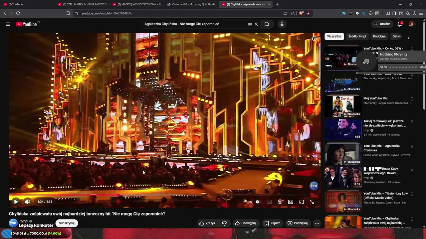This screenshot has width=426, height=239.
Task: Open options for Takiej Królowej Łez video
Action: tap(412, 122)
